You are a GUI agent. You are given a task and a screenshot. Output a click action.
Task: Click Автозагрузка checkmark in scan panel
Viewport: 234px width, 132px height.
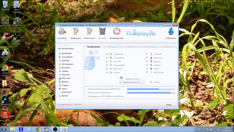[107, 65]
